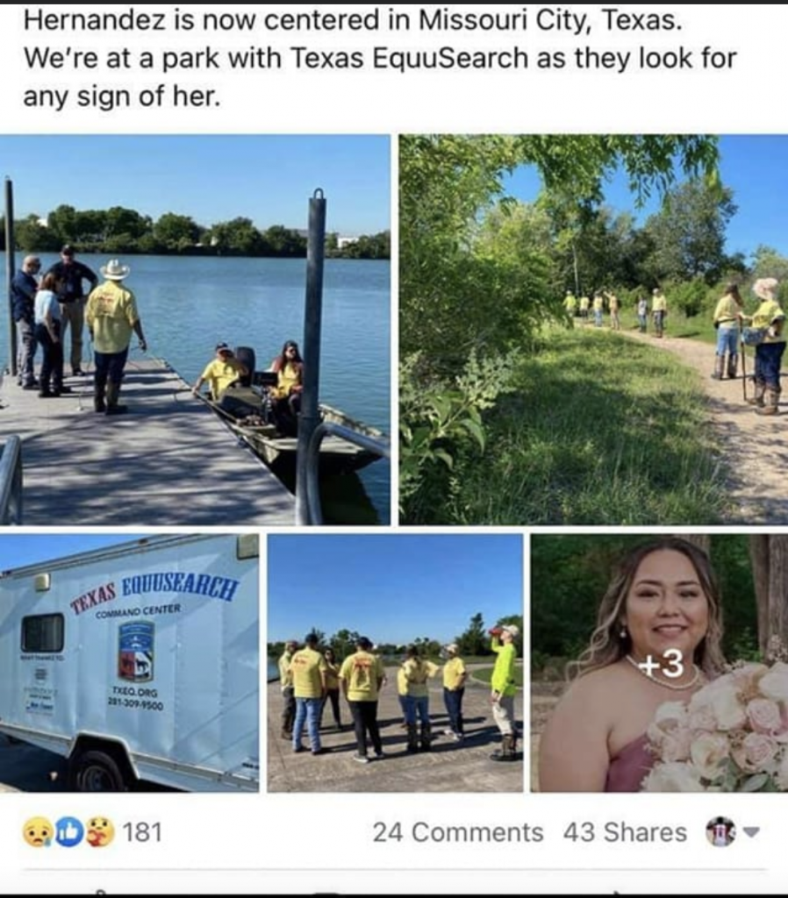
Task: Click the Care hug reaction icon
Action: click(100, 832)
